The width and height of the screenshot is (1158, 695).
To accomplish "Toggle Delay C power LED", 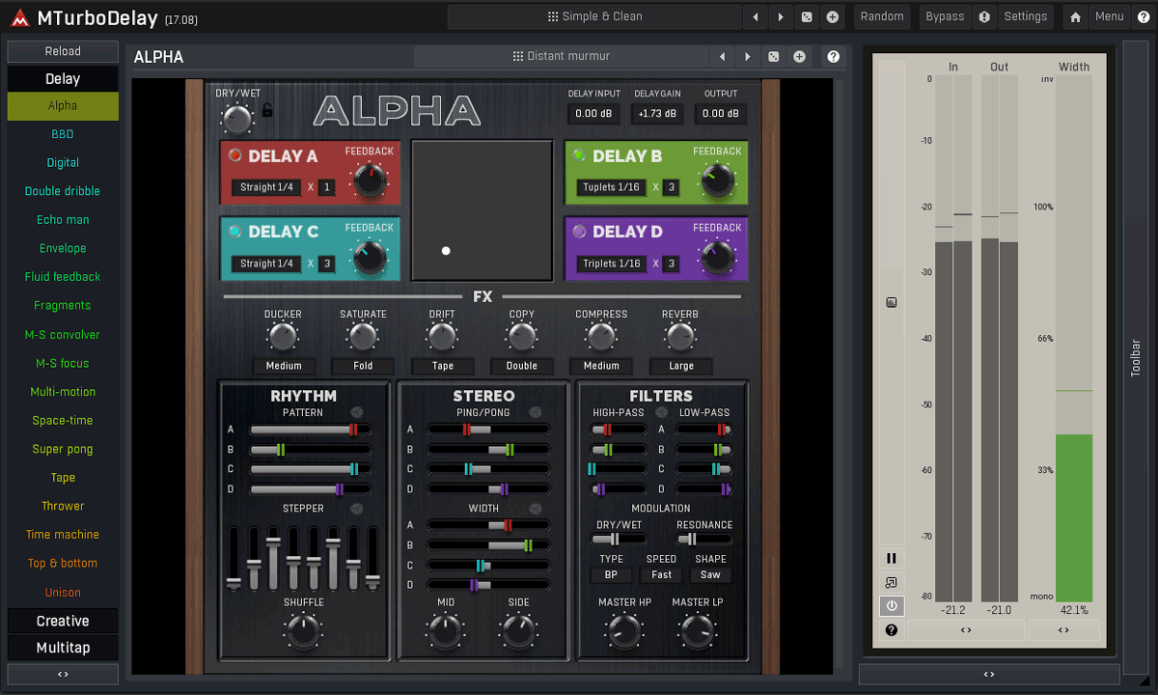I will click(x=234, y=232).
